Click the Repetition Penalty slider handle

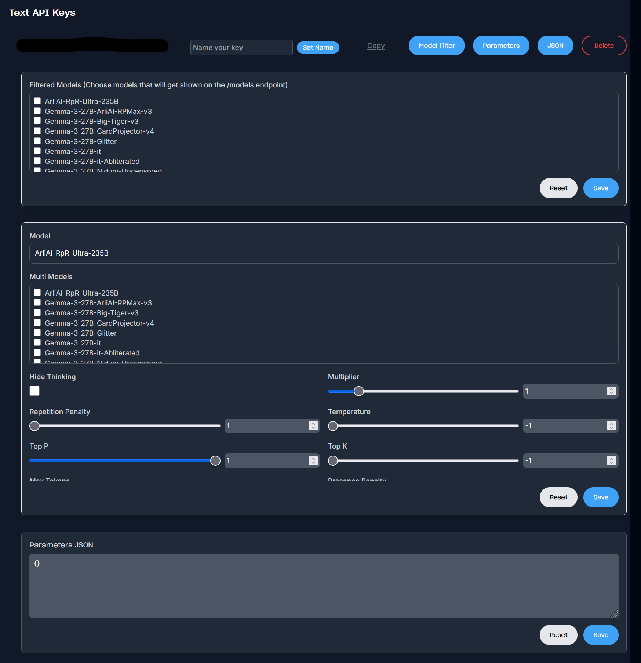coord(34,426)
